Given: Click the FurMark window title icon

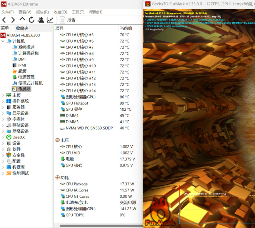Looking at the screenshot, I should pyautogui.click(x=148, y=4).
